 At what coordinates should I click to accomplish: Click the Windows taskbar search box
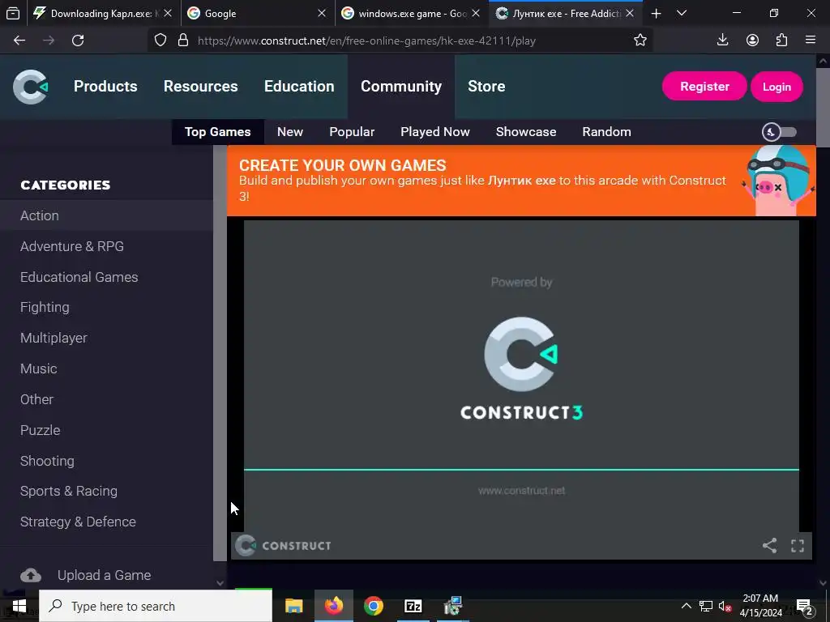click(x=156, y=606)
